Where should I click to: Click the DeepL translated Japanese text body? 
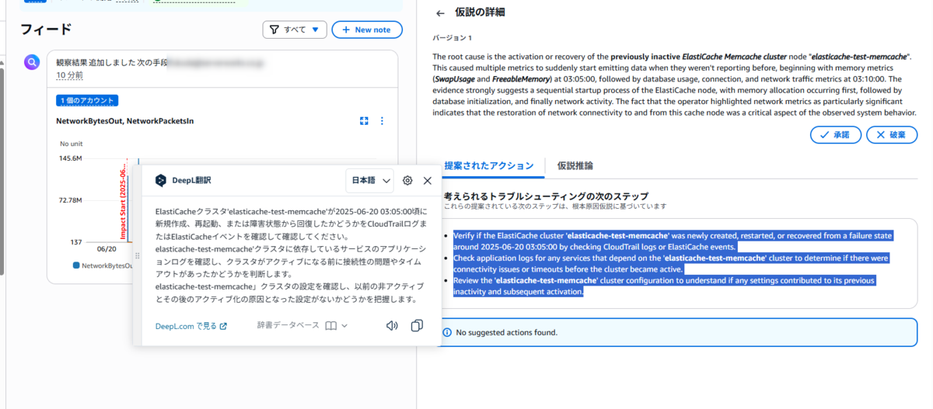coord(290,255)
